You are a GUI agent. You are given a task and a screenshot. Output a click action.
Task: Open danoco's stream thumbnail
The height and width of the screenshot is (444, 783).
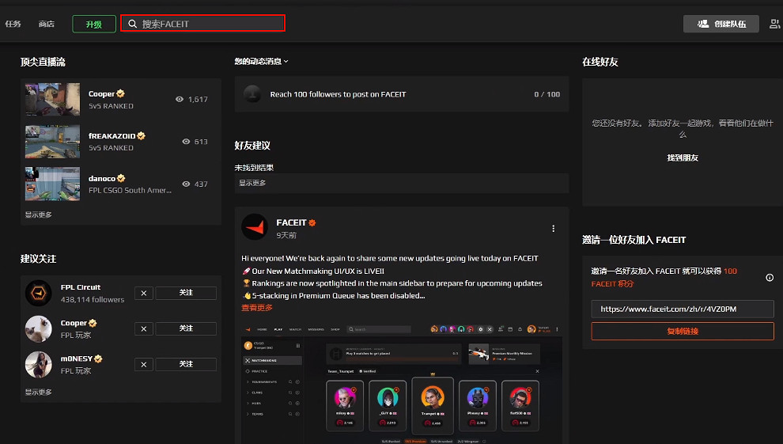[x=52, y=184]
